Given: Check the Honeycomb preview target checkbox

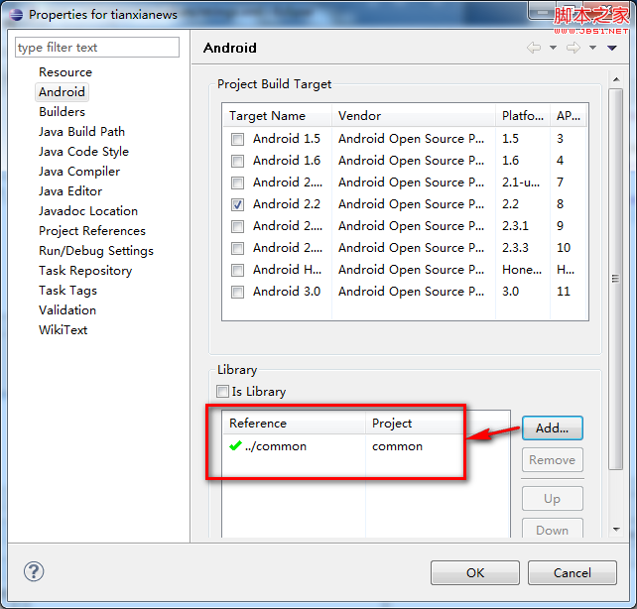Looking at the screenshot, I should click(x=238, y=270).
